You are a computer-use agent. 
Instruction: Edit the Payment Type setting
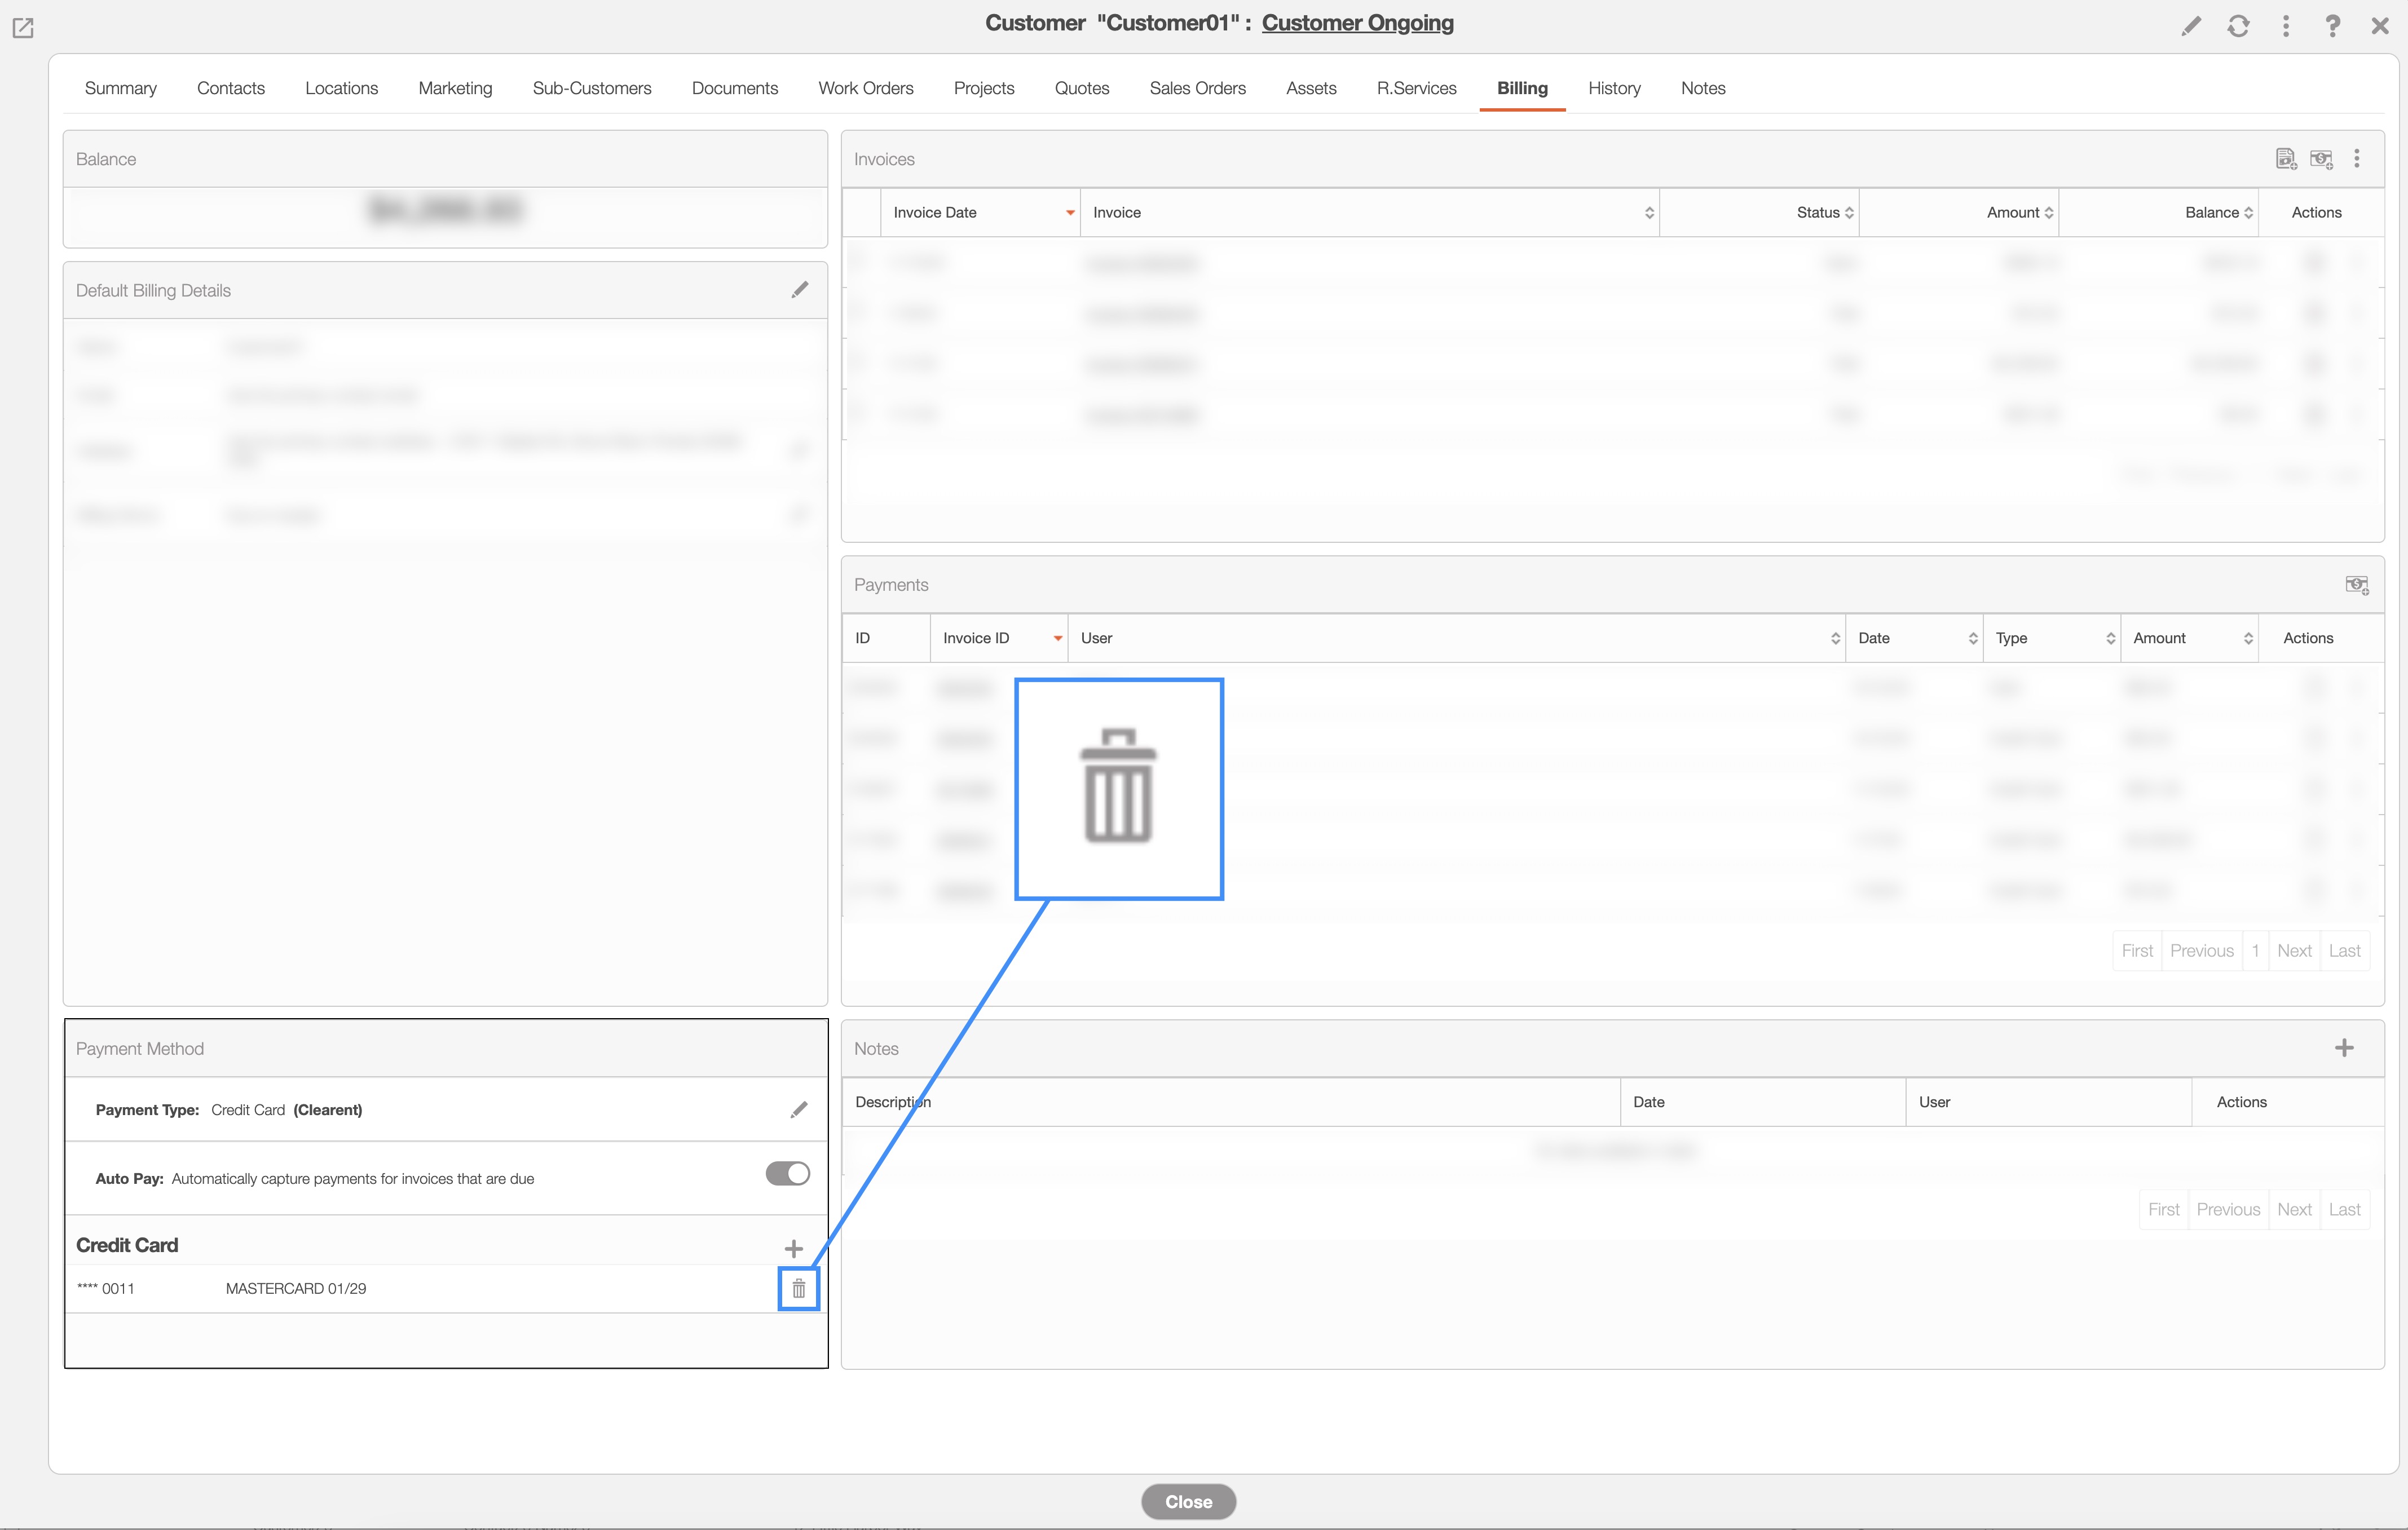[x=798, y=1109]
